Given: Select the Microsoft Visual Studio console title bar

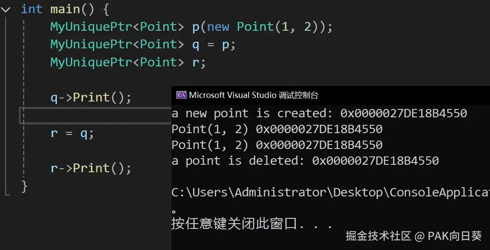Looking at the screenshot, I should tap(331, 95).
